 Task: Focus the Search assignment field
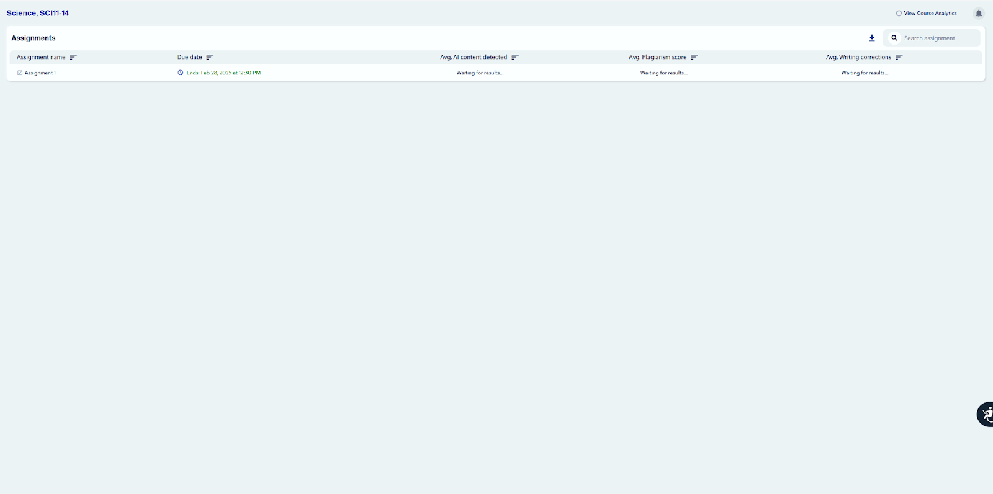(x=932, y=38)
